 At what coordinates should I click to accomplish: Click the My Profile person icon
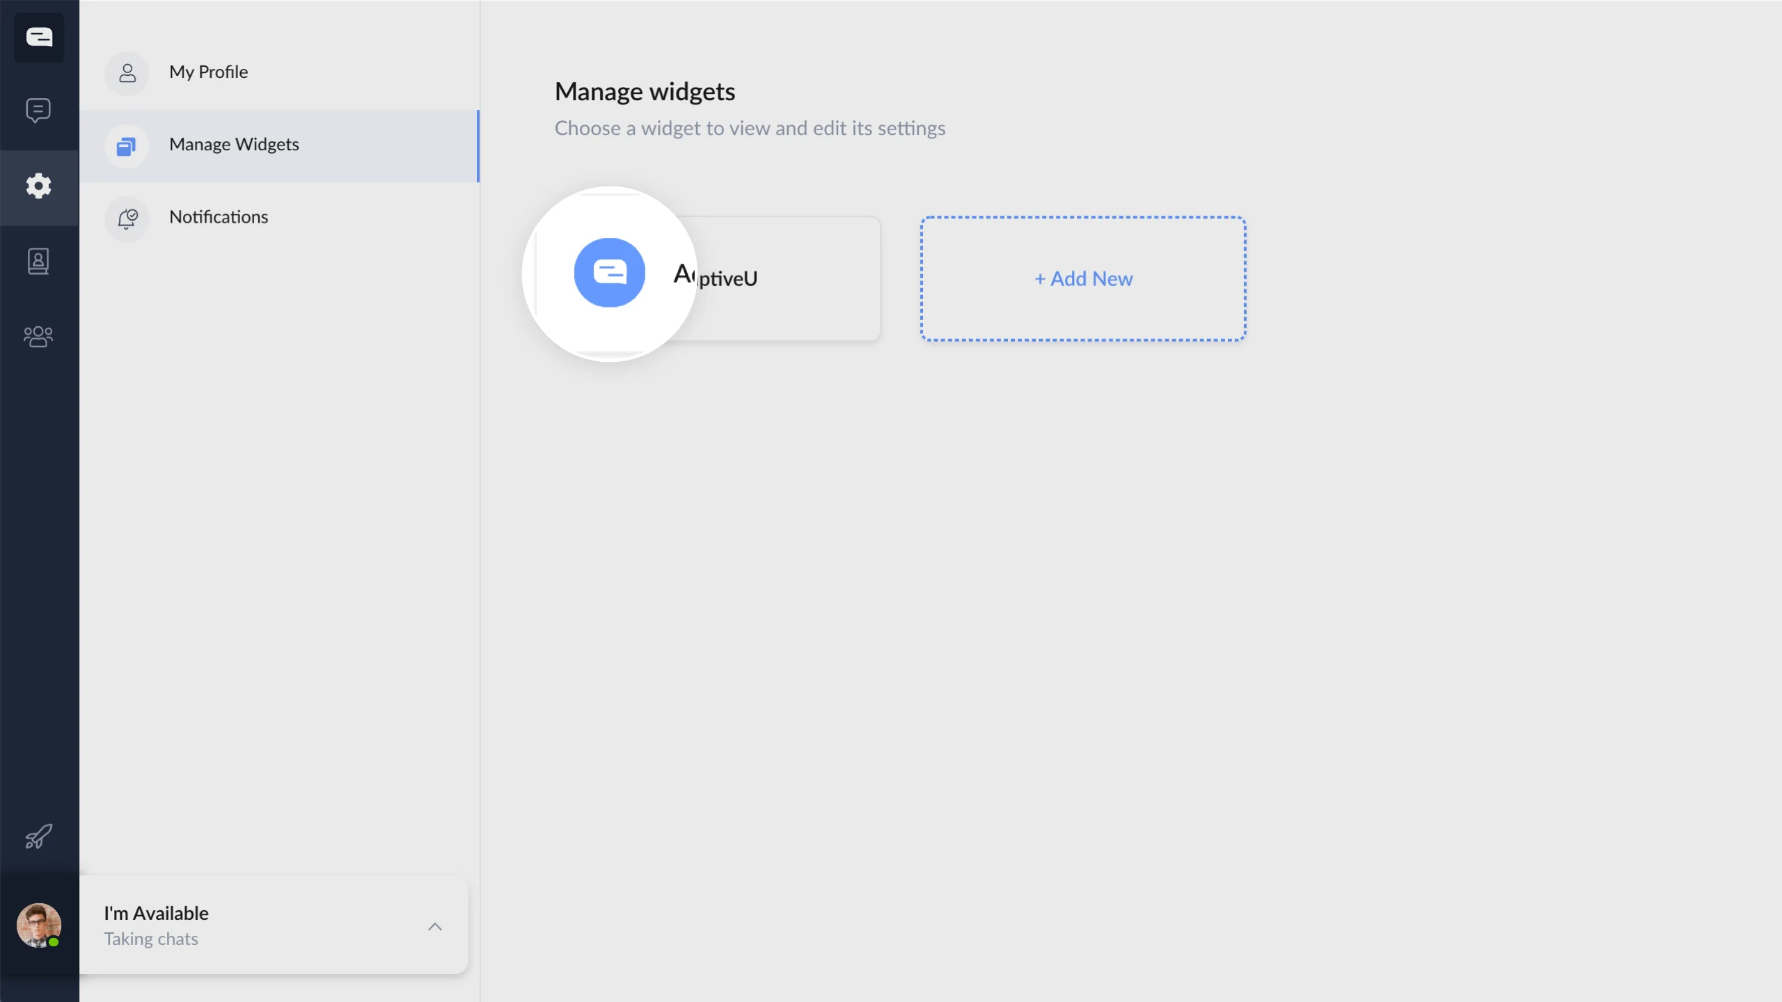point(127,72)
